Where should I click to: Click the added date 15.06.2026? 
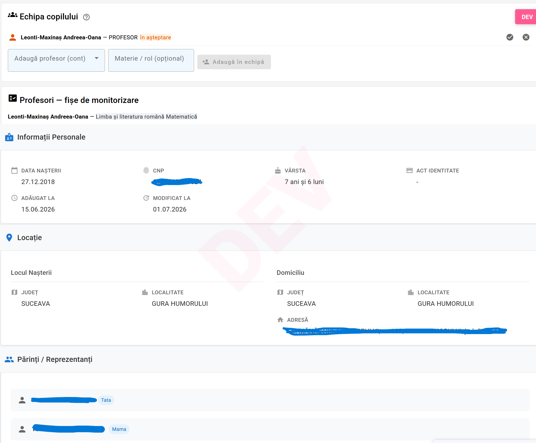[38, 209]
